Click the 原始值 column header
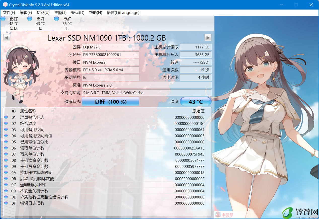The image size is (319, 219). [198, 111]
